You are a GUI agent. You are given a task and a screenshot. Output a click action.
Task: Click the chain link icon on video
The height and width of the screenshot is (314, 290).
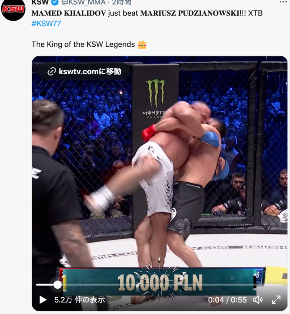coord(51,72)
